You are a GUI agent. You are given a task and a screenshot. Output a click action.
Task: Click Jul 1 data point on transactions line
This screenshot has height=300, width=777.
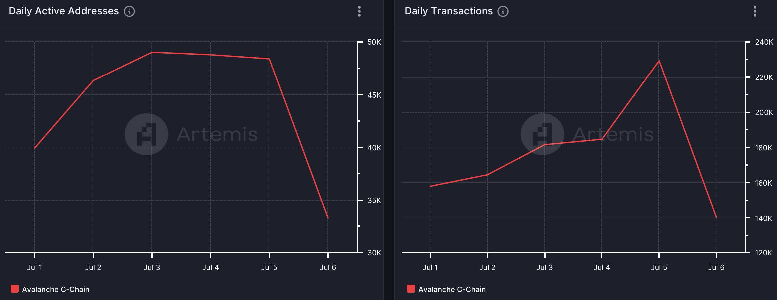(x=430, y=186)
